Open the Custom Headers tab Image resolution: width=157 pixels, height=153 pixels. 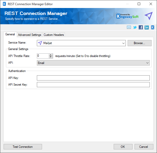tap(54, 35)
